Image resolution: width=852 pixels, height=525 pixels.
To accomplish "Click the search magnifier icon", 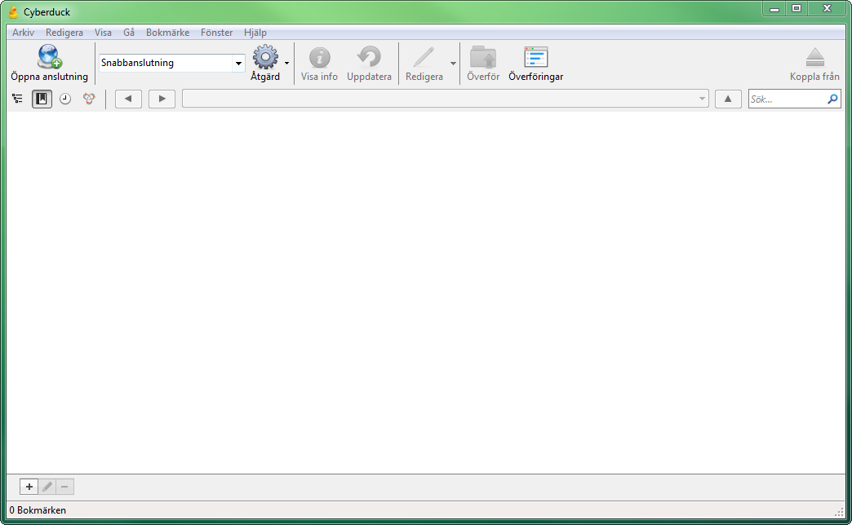I will pyautogui.click(x=832, y=99).
